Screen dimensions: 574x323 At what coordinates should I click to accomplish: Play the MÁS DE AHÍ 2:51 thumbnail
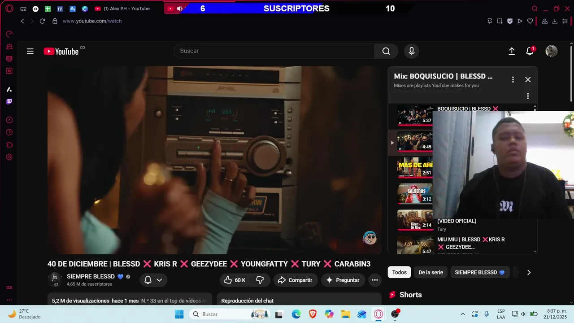click(x=415, y=168)
